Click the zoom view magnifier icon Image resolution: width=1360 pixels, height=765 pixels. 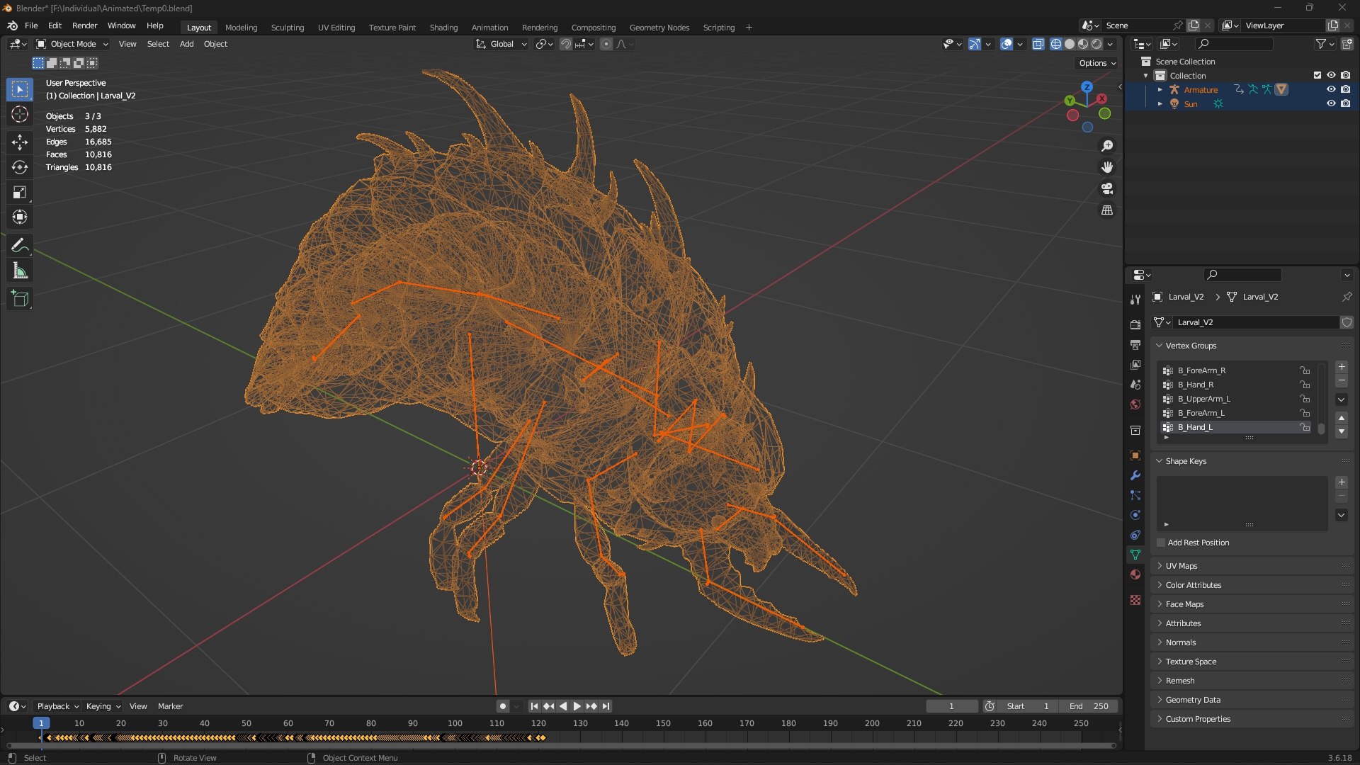tap(1107, 146)
